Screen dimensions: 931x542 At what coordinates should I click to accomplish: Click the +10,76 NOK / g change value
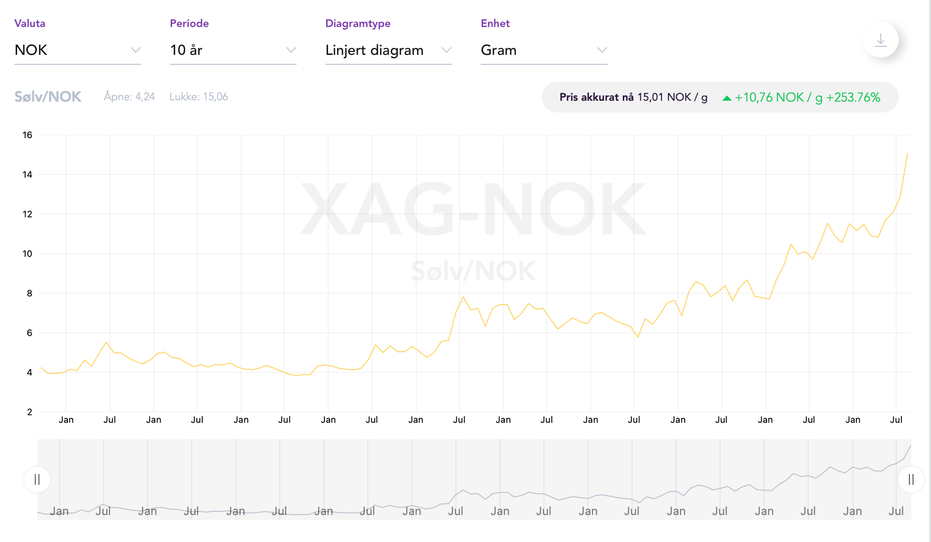pos(778,97)
